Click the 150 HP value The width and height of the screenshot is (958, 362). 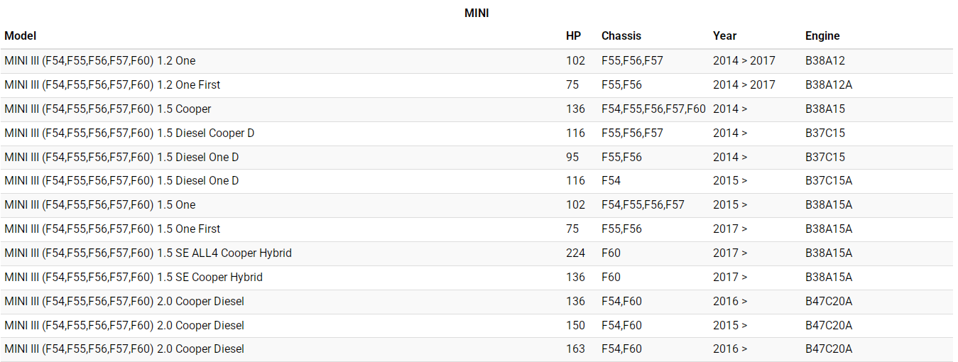575,326
